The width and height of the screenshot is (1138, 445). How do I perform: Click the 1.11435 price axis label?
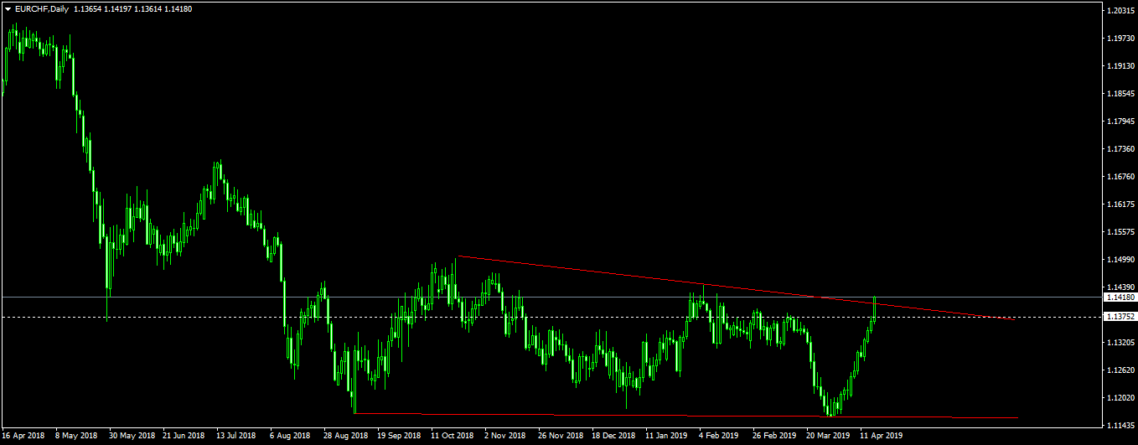(x=1120, y=426)
